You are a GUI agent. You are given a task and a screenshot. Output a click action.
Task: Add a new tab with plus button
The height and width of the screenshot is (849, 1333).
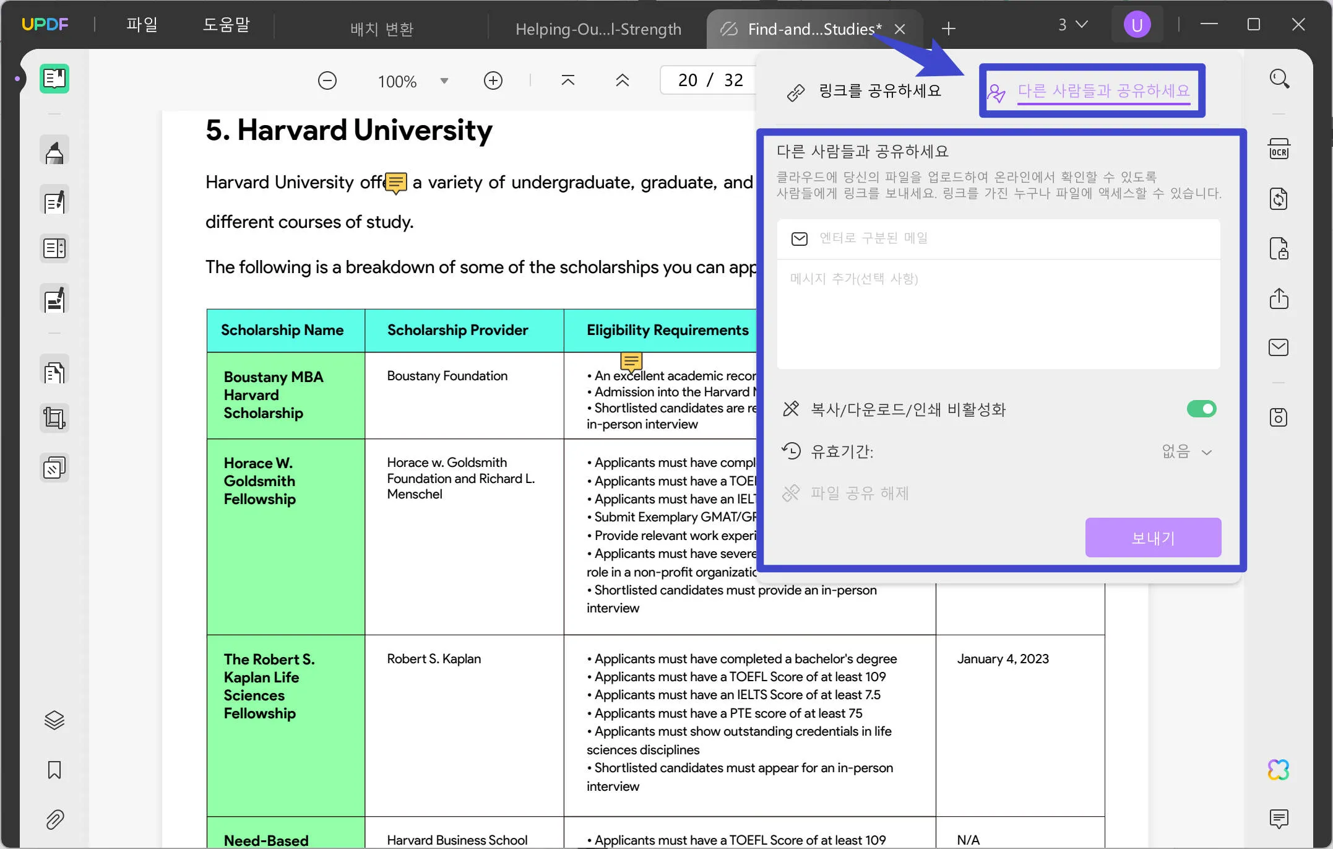948,28
